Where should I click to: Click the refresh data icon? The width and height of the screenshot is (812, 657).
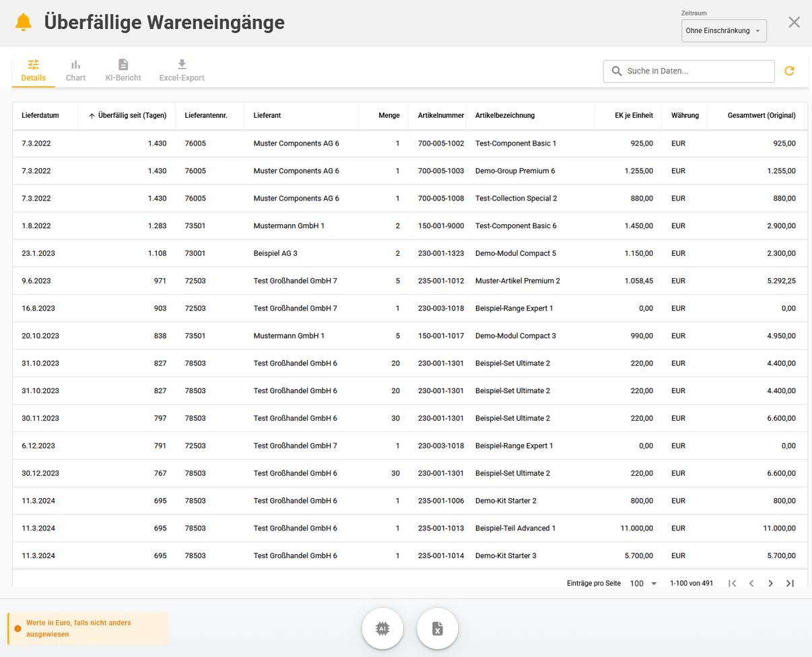[x=789, y=71]
